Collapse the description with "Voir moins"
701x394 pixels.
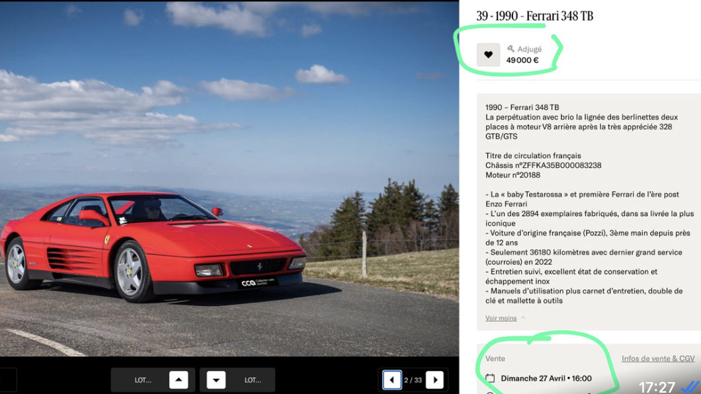tap(501, 318)
